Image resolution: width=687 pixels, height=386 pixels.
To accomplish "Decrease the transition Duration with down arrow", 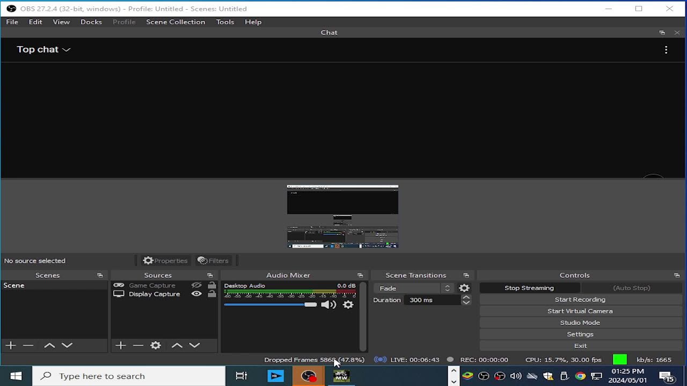I will pyautogui.click(x=466, y=303).
